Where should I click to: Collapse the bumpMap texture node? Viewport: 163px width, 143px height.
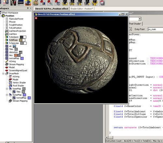click(x=7, y=95)
